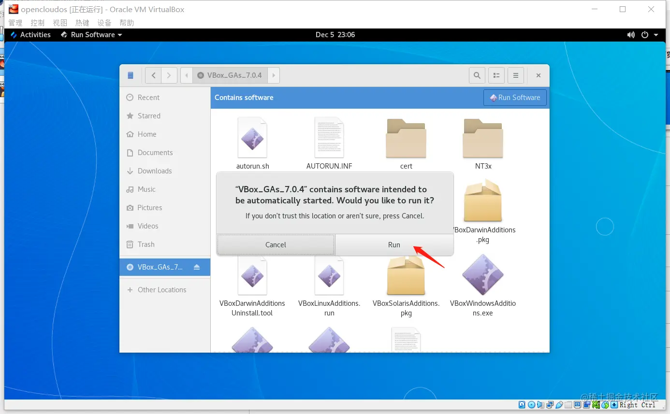This screenshot has height=414, width=670.
Task: Close the file manager window
Action: pos(538,75)
